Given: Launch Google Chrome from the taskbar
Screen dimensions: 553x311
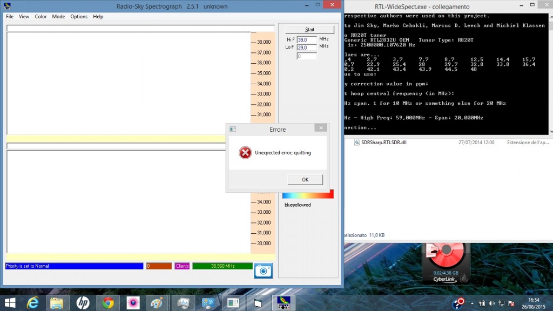Looking at the screenshot, I should (108, 303).
